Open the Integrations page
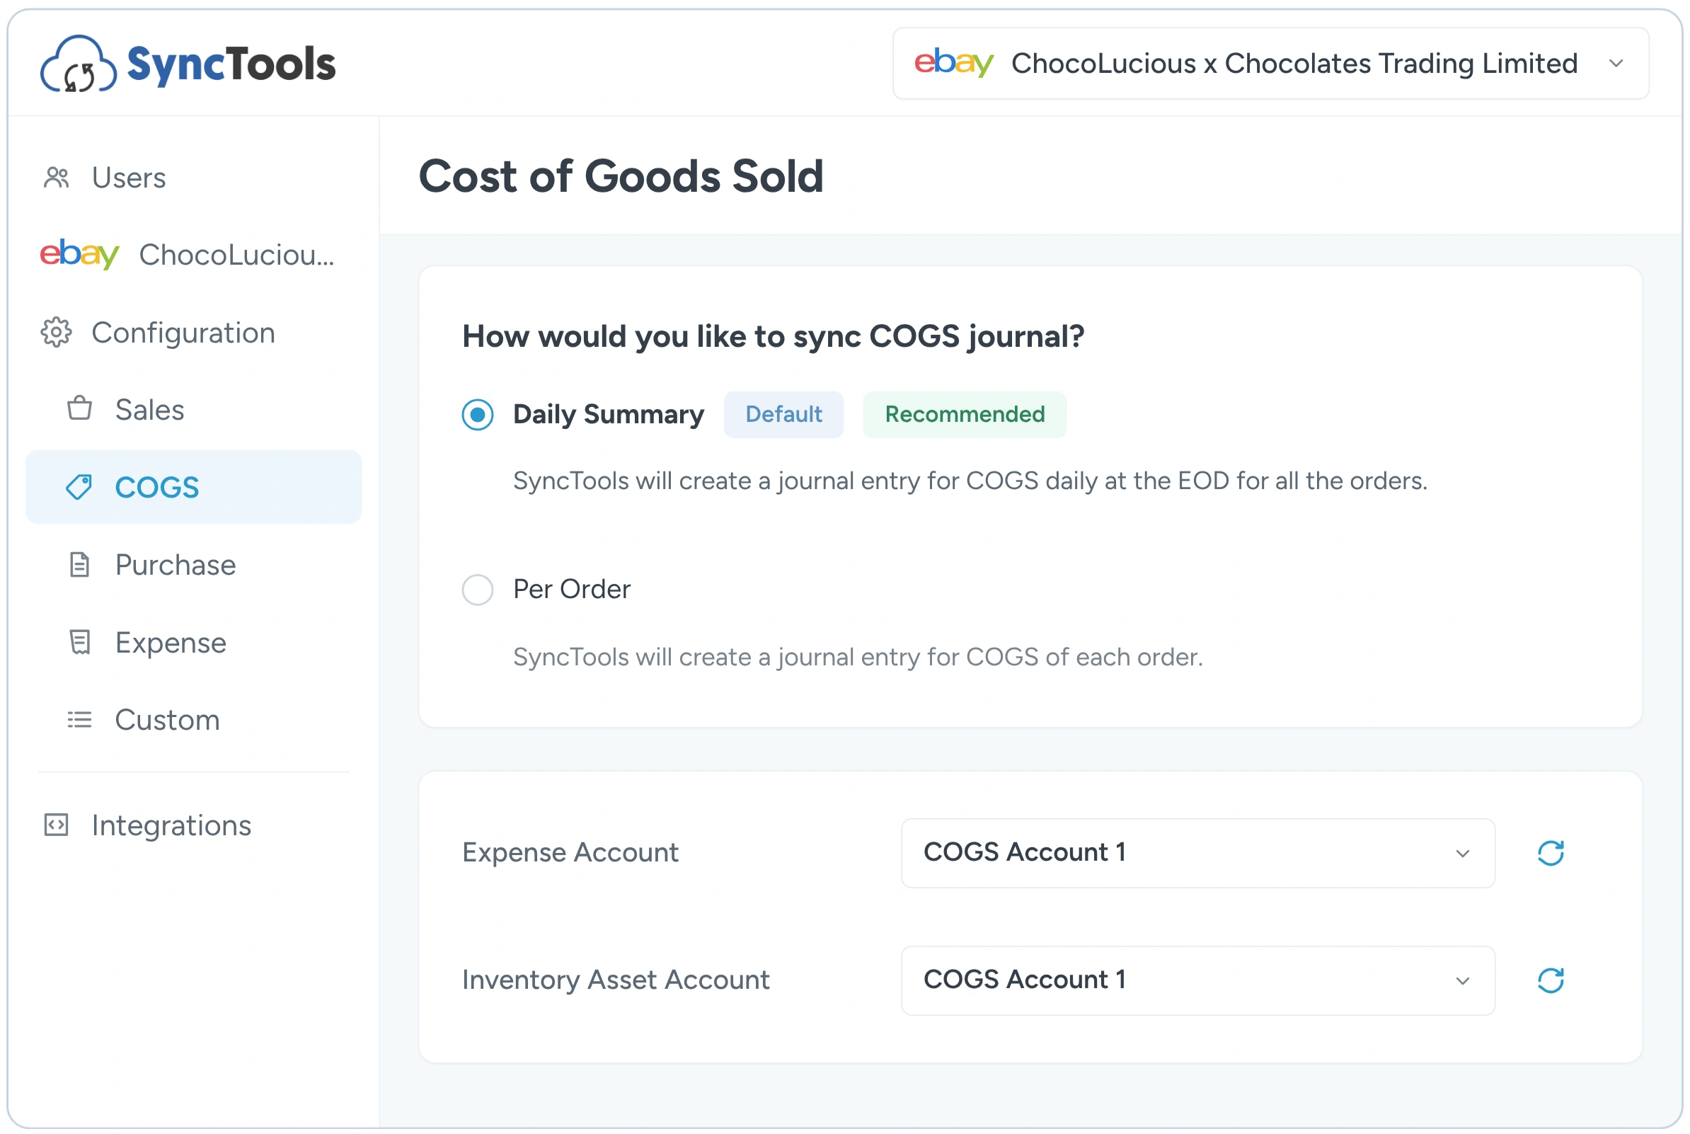1690x1134 pixels. 194,825
